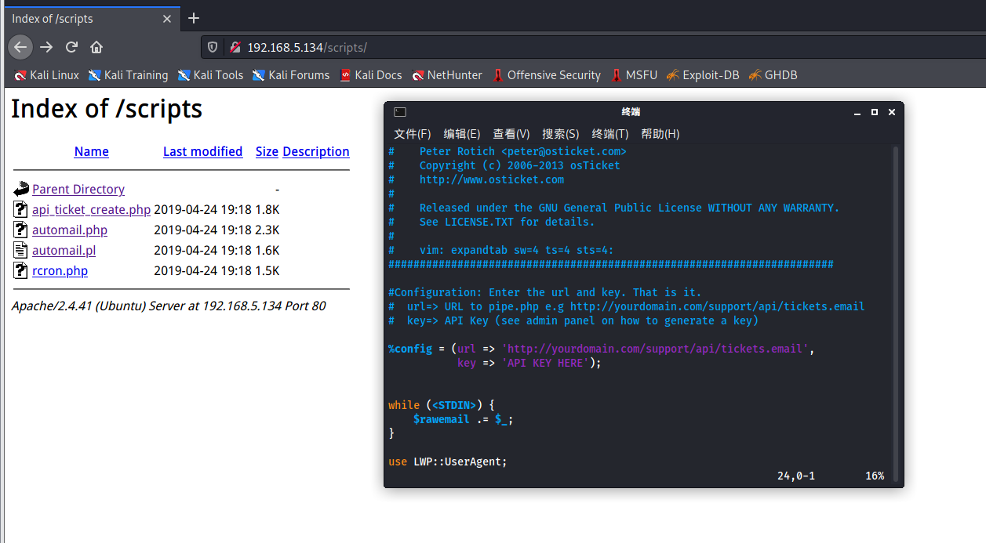986x543 pixels.
Task: Click text file icon beside automail.pl
Action: click(21, 250)
